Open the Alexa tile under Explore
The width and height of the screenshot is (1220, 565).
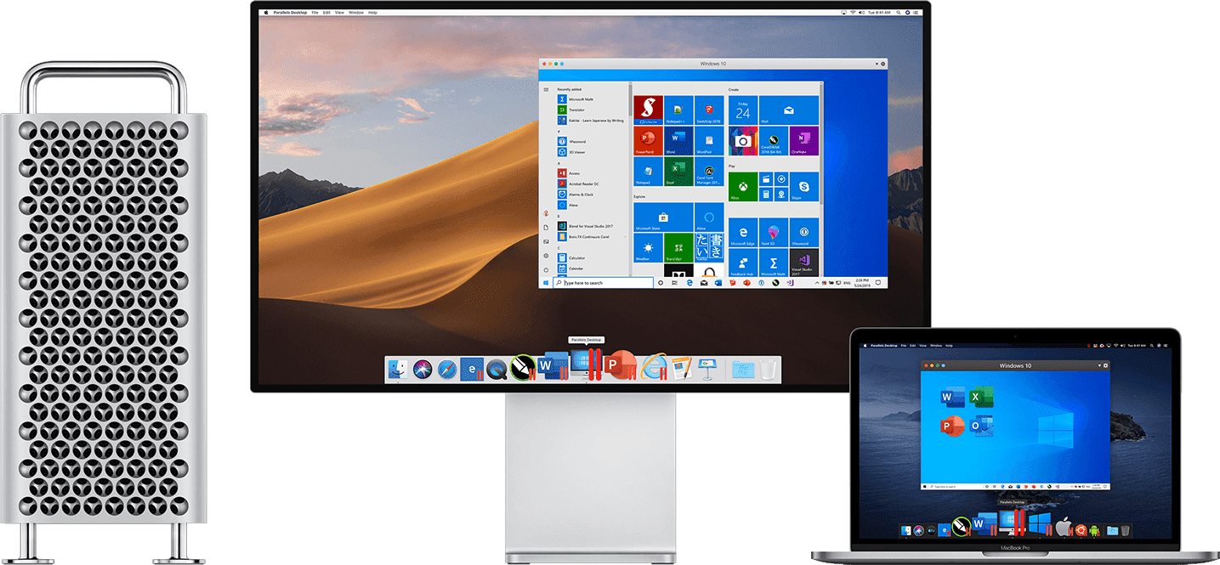(709, 217)
